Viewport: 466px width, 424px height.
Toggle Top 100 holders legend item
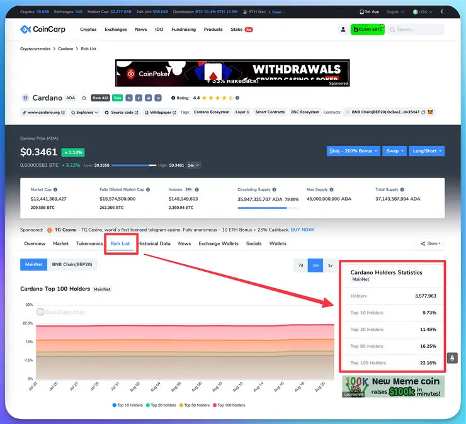pyautogui.click(x=229, y=405)
